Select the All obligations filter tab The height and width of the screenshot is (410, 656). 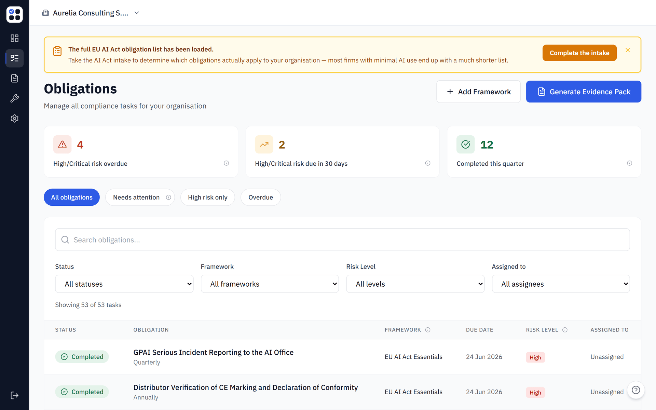[72, 197]
